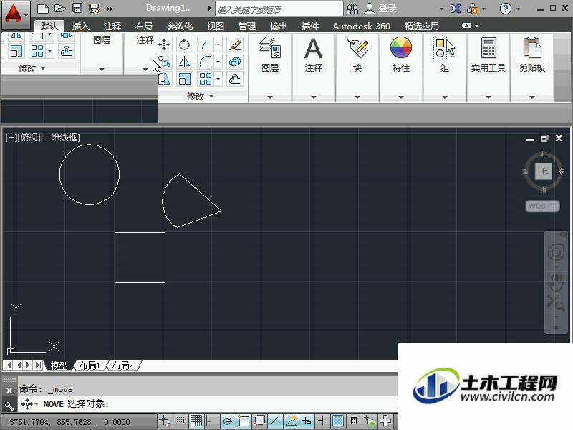Open the Utilities (实用工具) calculator panel

click(488, 55)
